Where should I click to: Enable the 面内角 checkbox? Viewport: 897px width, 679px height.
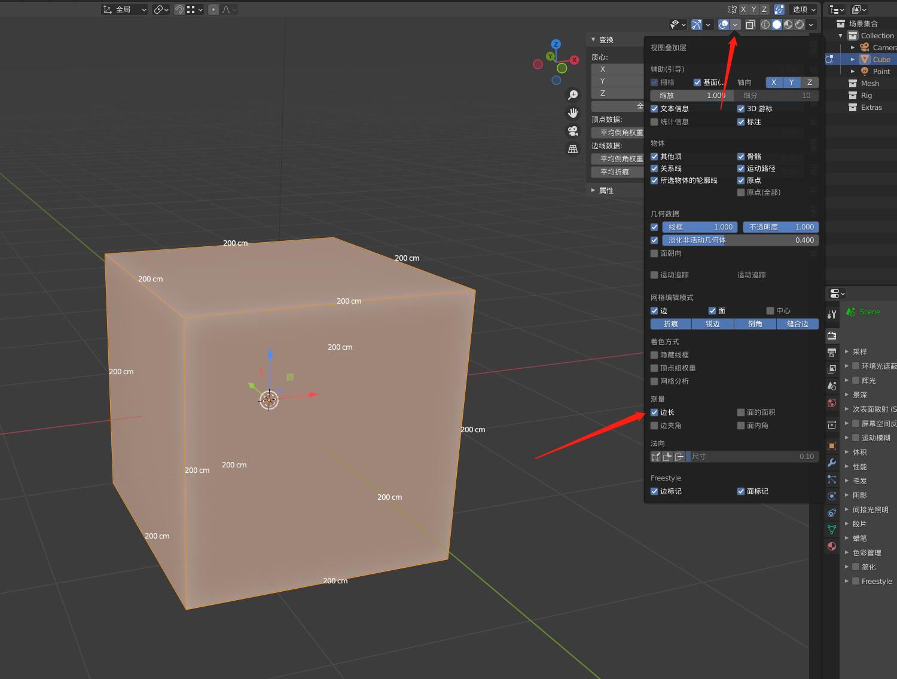(741, 426)
